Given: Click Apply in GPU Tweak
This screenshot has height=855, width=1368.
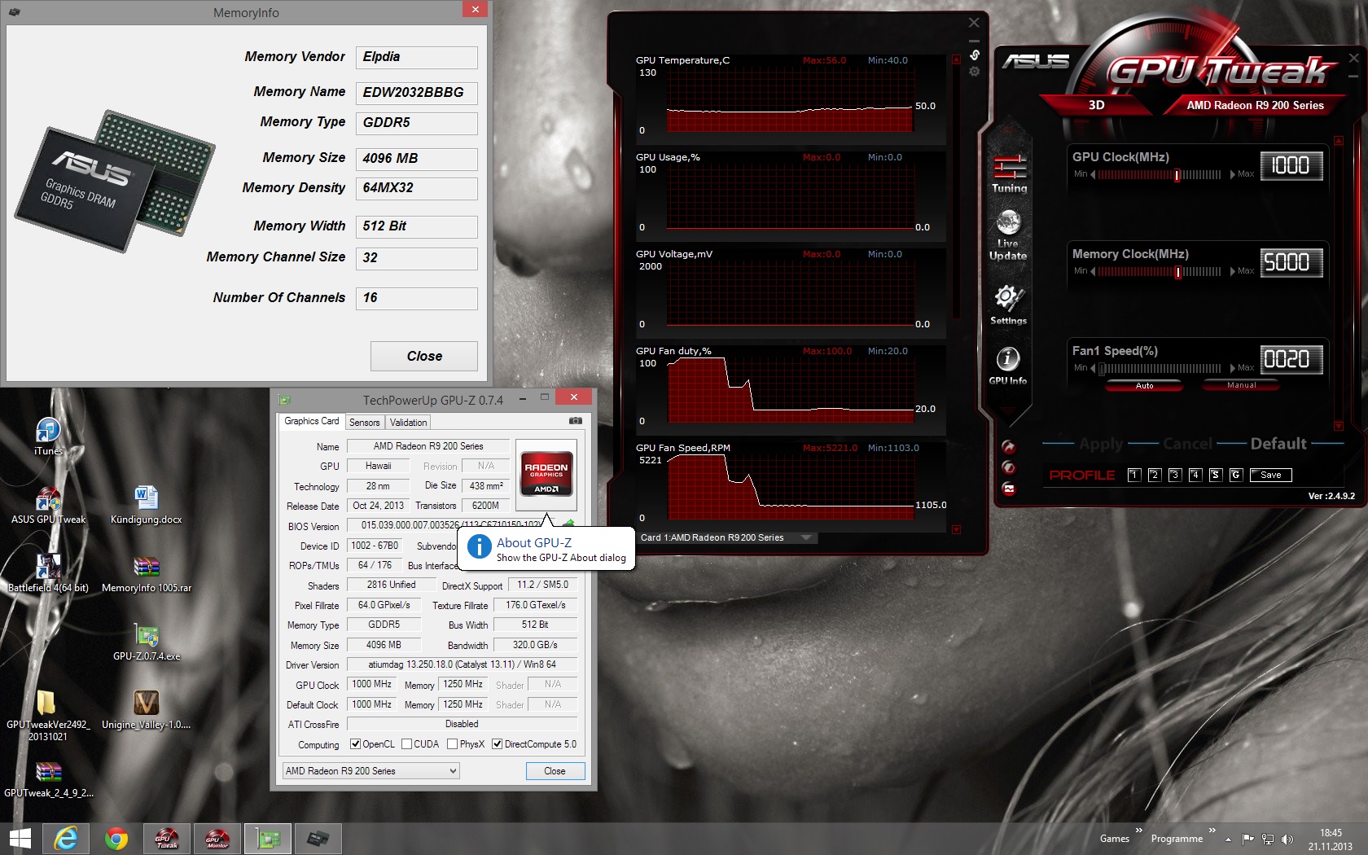Looking at the screenshot, I should [1101, 444].
